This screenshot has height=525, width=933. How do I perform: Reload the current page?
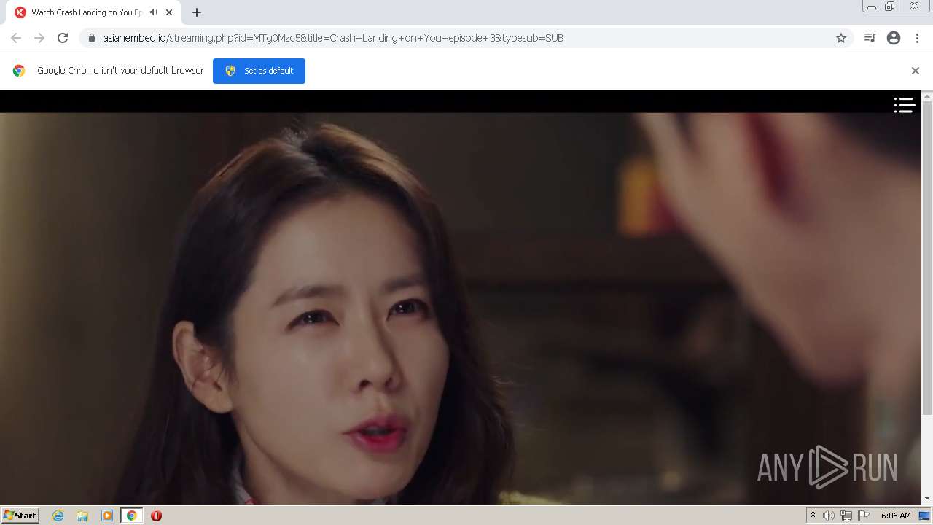63,38
